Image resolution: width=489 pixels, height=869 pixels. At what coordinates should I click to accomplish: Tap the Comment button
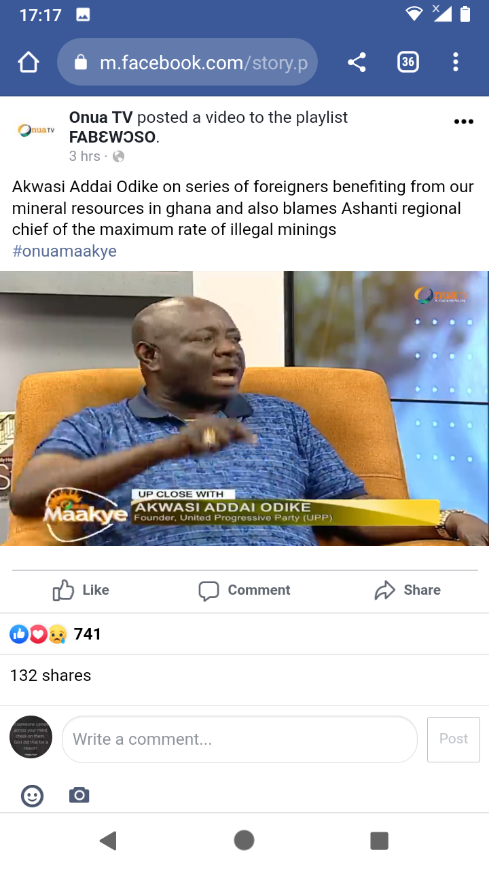pyautogui.click(x=244, y=590)
